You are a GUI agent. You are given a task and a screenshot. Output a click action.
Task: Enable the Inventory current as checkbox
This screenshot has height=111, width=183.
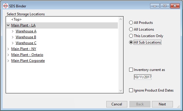(131, 70)
